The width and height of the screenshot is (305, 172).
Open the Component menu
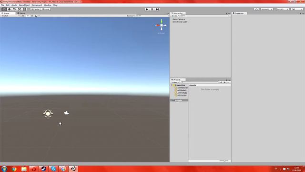pos(37,5)
